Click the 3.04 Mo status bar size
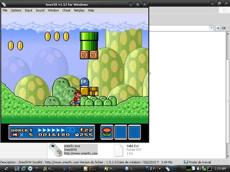 point(167,162)
